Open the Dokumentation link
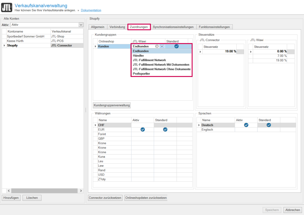Viewport: 304px width, 215px height. click(x=91, y=10)
